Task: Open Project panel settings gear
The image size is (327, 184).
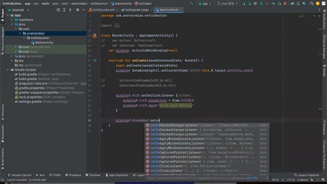Action: coord(78,10)
